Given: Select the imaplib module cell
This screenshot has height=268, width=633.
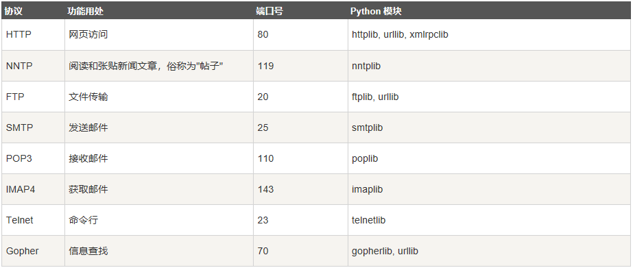Looking at the screenshot, I should (x=490, y=189).
